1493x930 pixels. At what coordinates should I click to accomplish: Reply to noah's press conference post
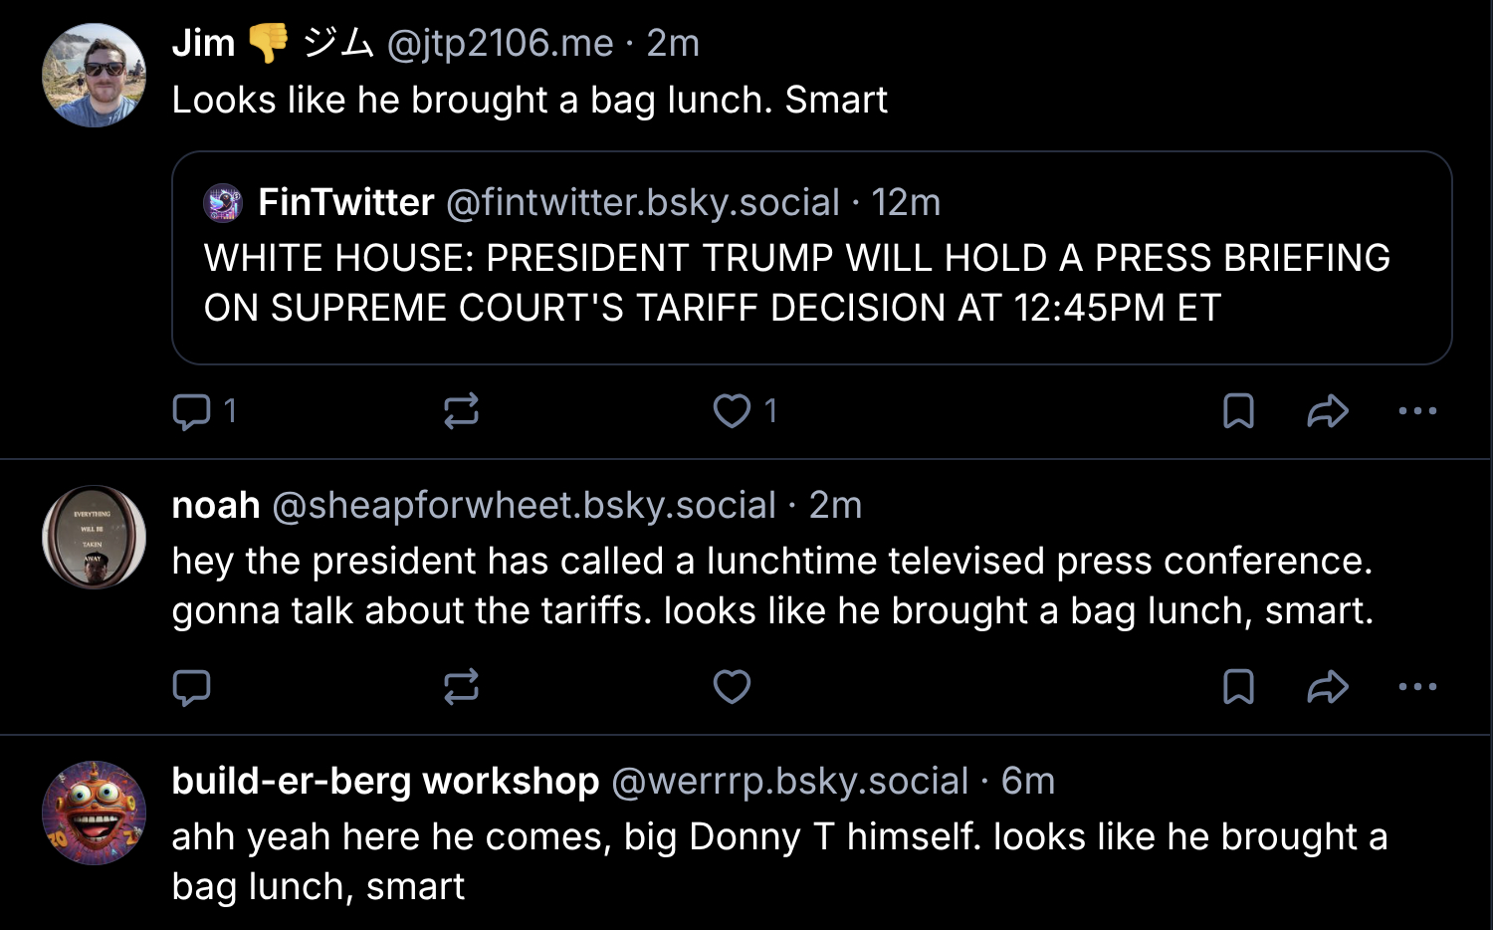tap(191, 687)
